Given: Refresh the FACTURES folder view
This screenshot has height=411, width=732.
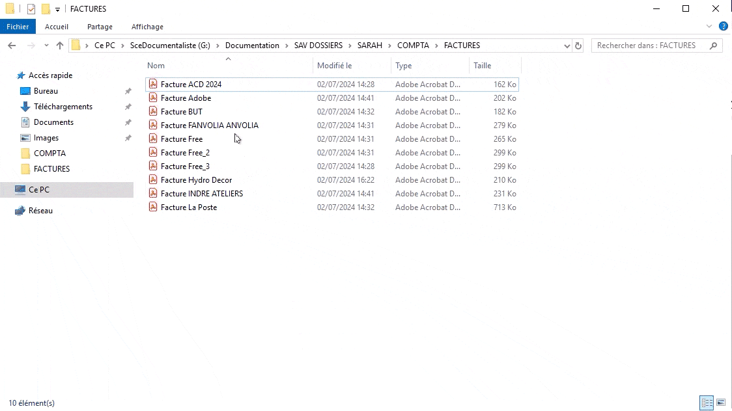Looking at the screenshot, I should (x=578, y=46).
